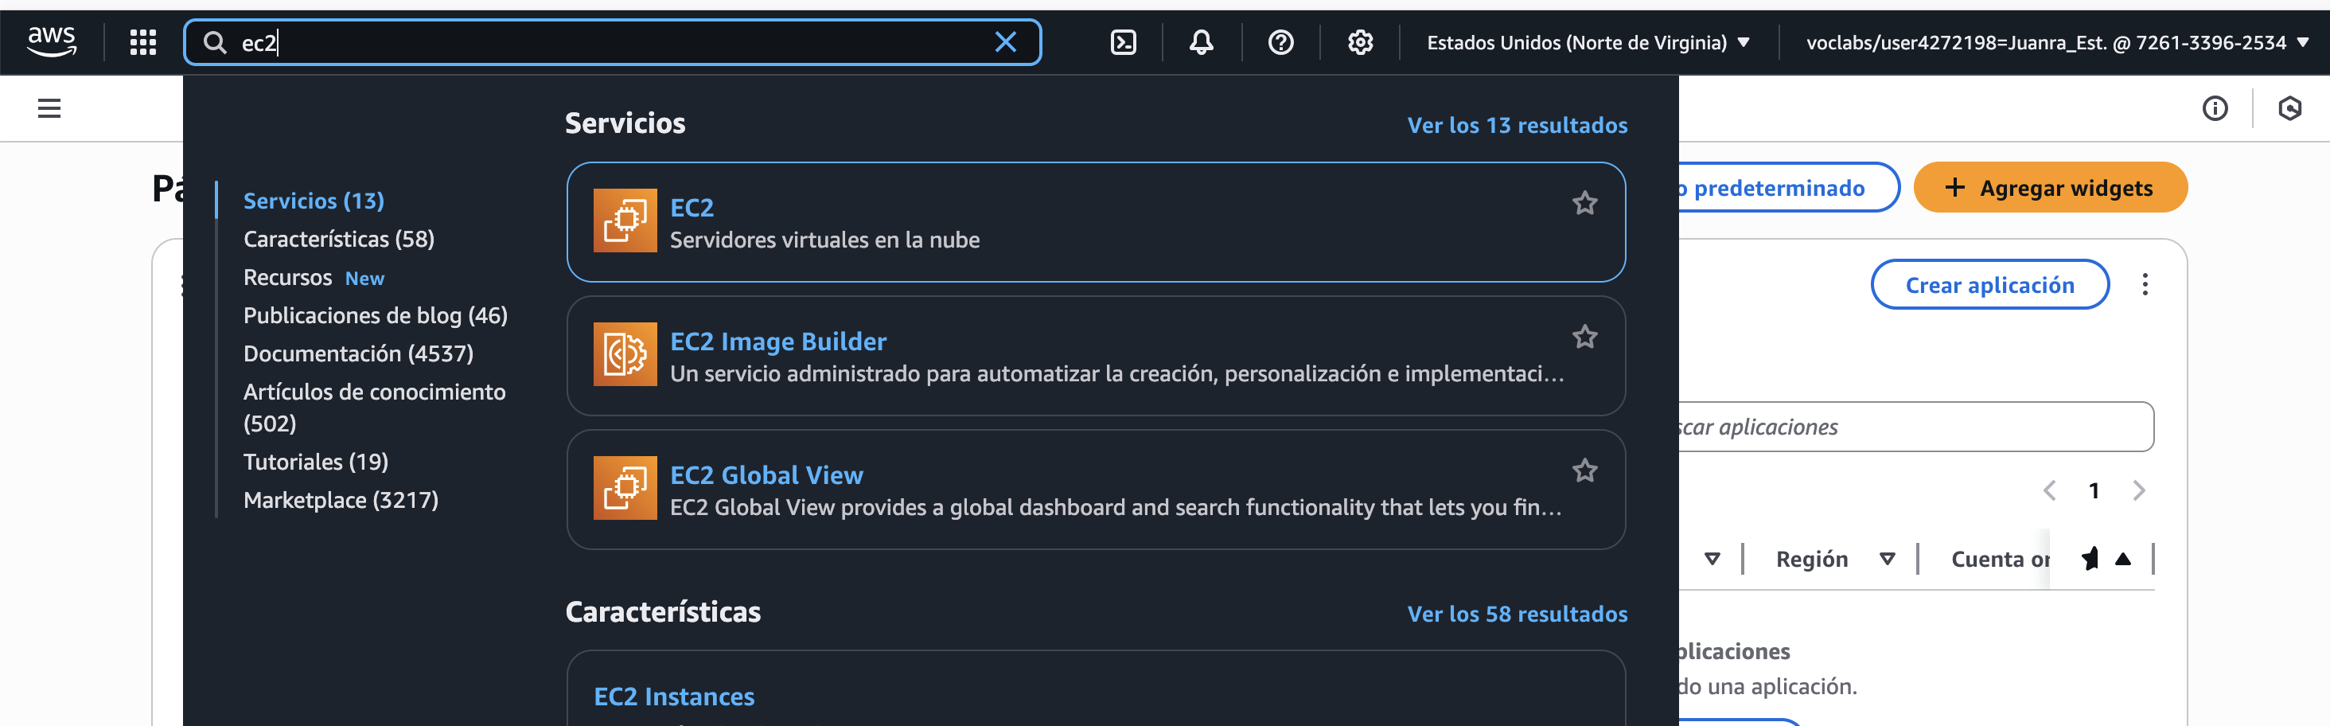Star the EC2 Global View service

(x=1584, y=470)
